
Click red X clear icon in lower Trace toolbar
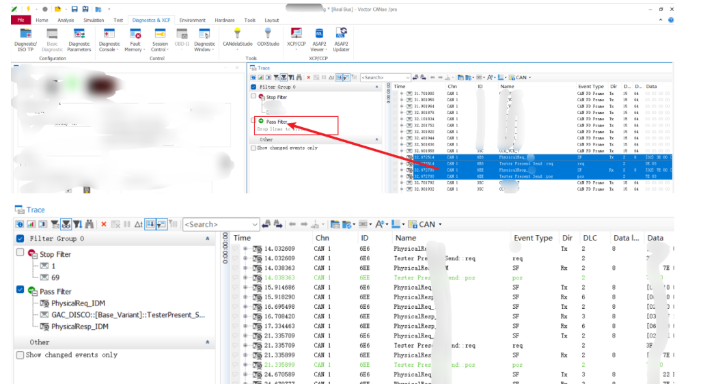pos(104,224)
